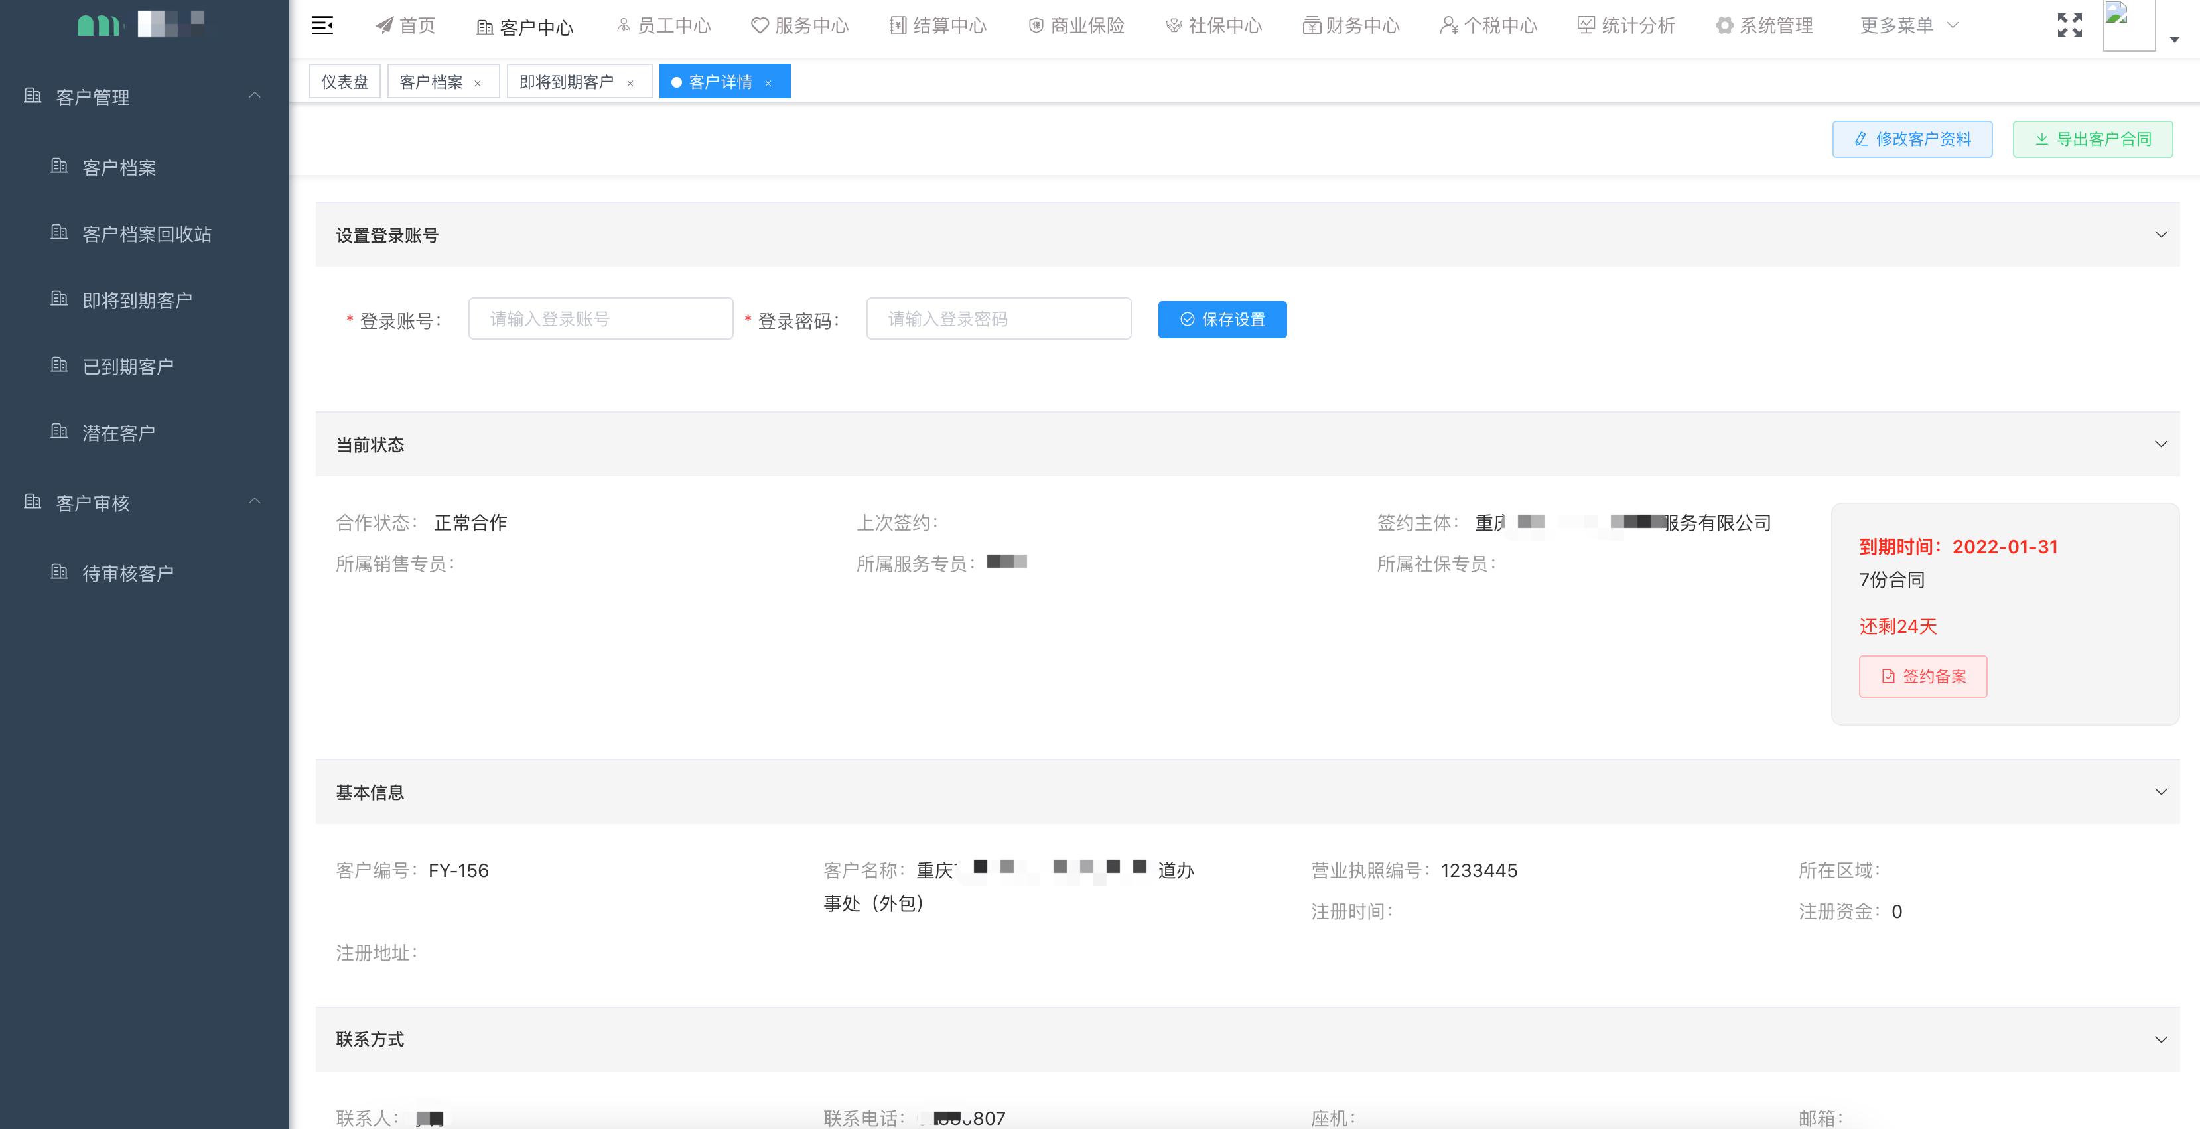The width and height of the screenshot is (2200, 1129).
Task: Click the 签约备案 button
Action: pyautogui.click(x=1923, y=675)
